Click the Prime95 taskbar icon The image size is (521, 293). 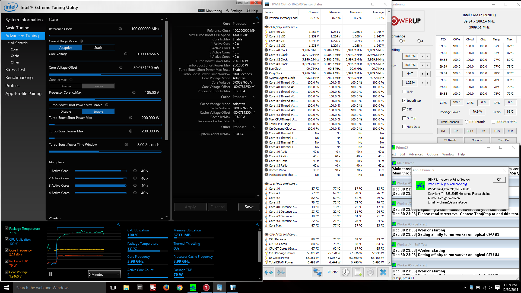click(193, 288)
